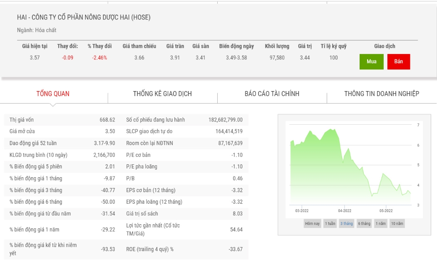Select the 3 tháng chart range
This screenshot has width=437, height=262.
point(346,223)
